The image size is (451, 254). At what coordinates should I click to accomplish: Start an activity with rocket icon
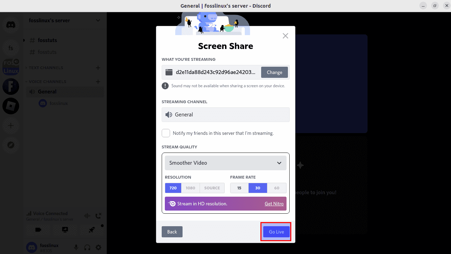(x=92, y=230)
